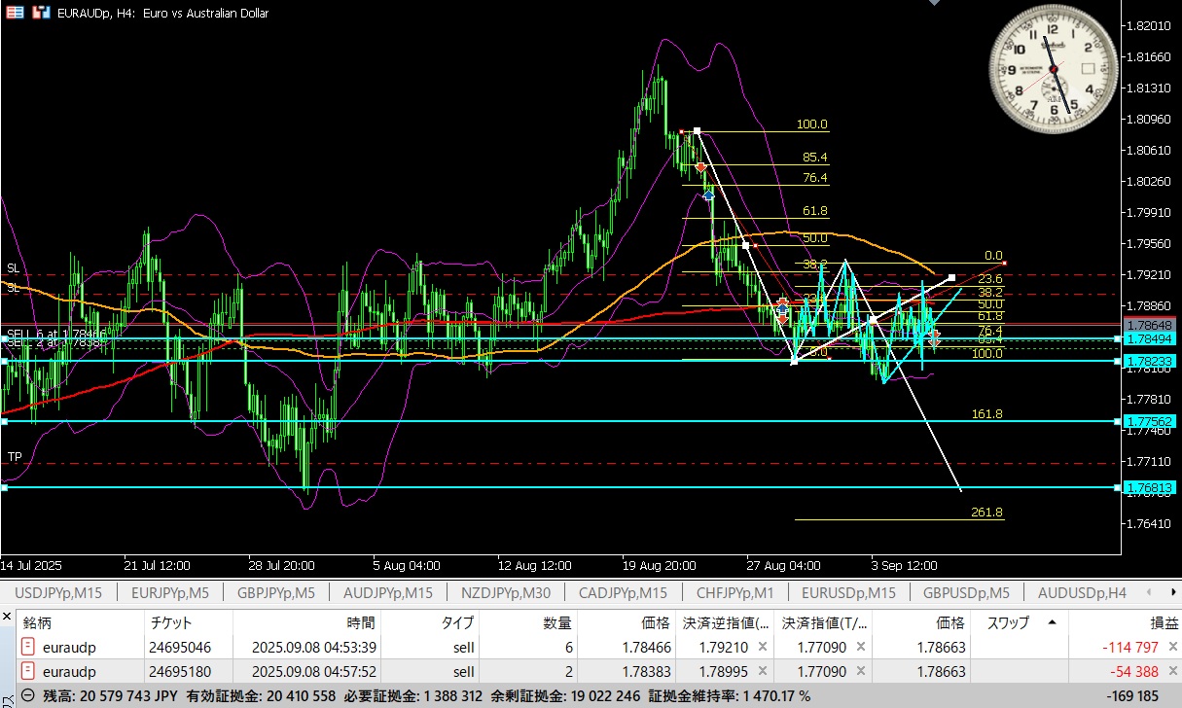Screen dimensions: 1182x708
Task: Switch to EURJPYp,M5 chart tab
Action: point(169,592)
